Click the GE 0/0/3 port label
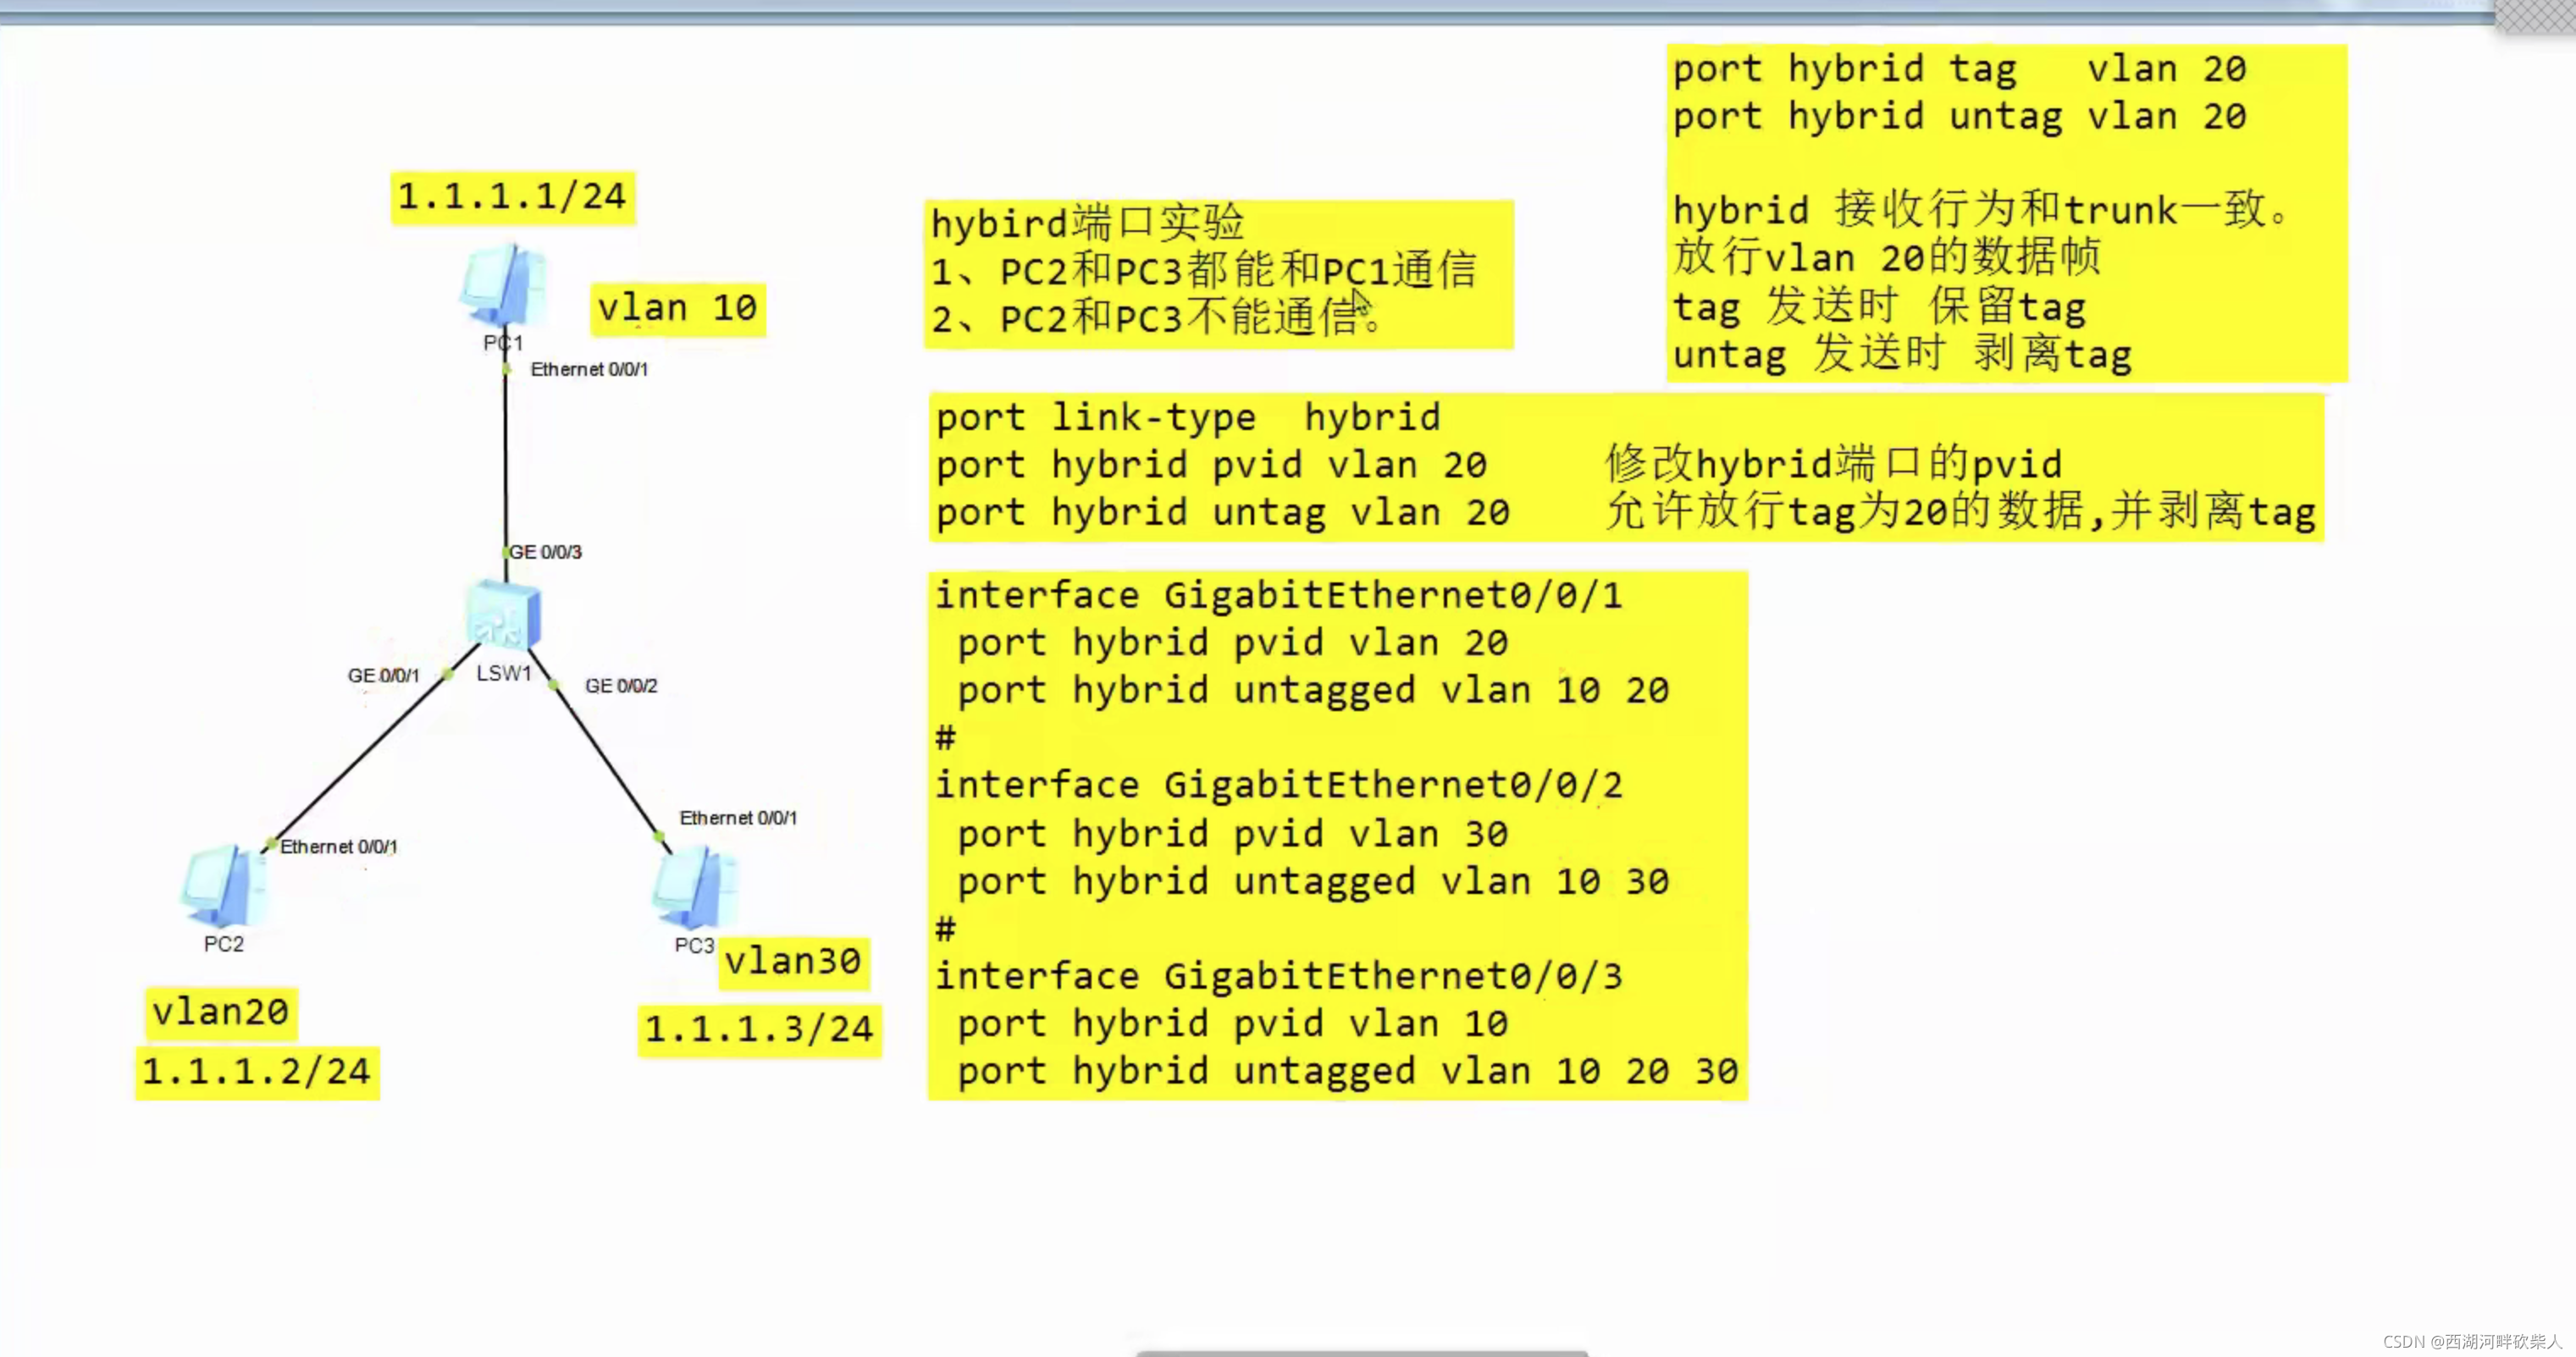Image resolution: width=2576 pixels, height=1357 pixels. 545,552
